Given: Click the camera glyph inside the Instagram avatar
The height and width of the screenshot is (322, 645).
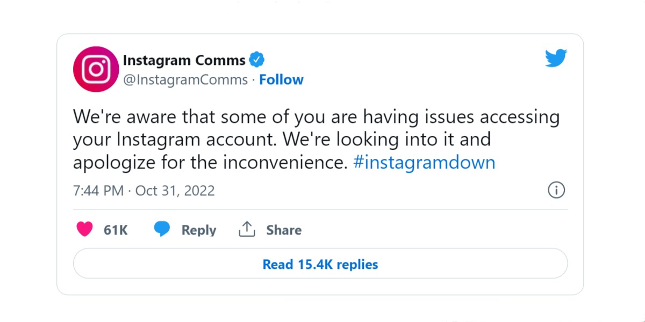Looking at the screenshot, I should click(x=96, y=69).
